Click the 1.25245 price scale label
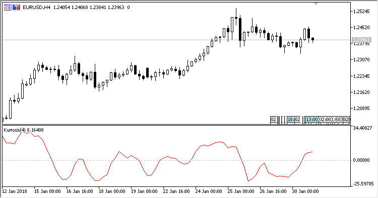This screenshot has height=198, width=378. (x=361, y=11)
